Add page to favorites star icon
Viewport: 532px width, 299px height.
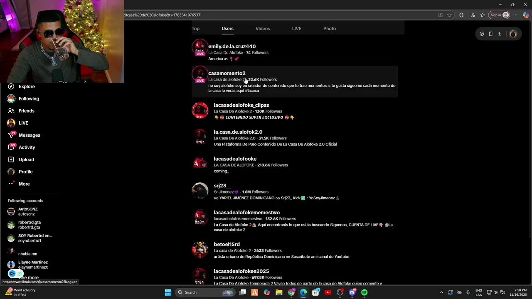pyautogui.click(x=449, y=15)
